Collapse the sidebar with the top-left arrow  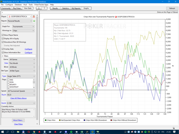[x=2, y=13]
